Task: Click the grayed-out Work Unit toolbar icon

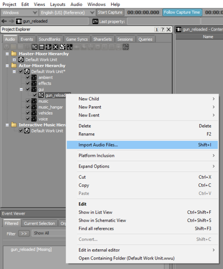Action: (6, 47)
